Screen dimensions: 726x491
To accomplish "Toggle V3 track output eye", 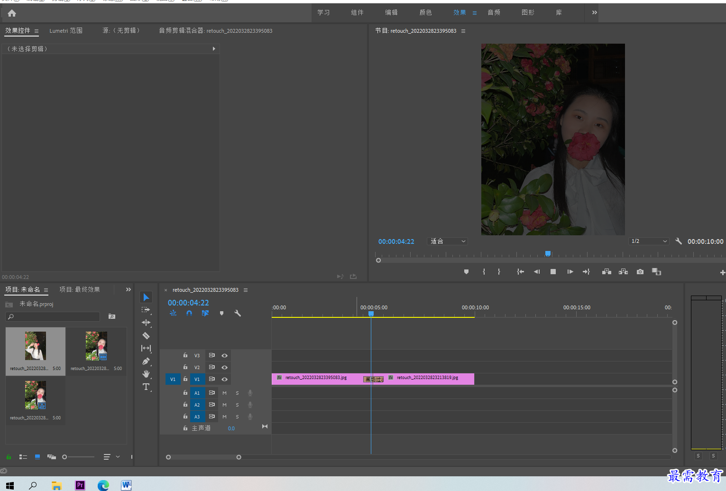I will pos(225,355).
